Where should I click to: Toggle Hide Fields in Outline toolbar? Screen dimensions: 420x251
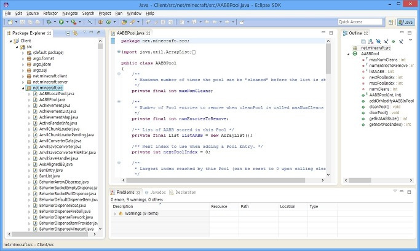tap(378, 42)
